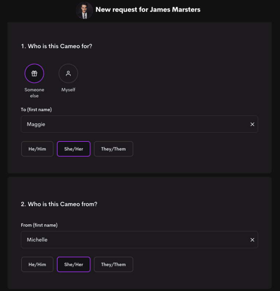Click the "New request for James Marsters" title
280x291 pixels.
pyautogui.click(x=148, y=10)
